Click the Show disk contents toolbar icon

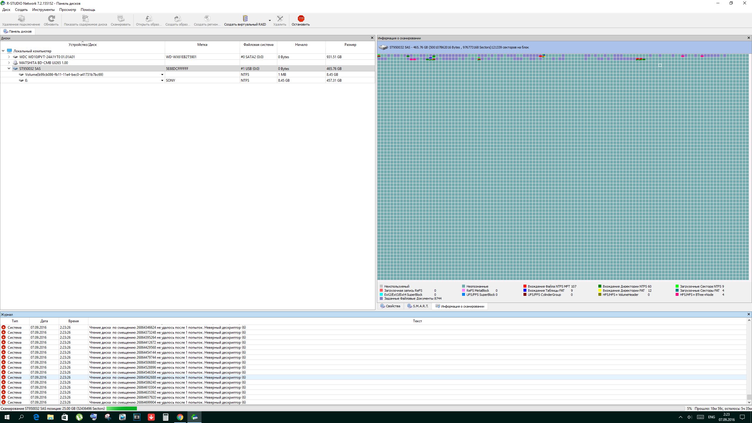[85, 19]
